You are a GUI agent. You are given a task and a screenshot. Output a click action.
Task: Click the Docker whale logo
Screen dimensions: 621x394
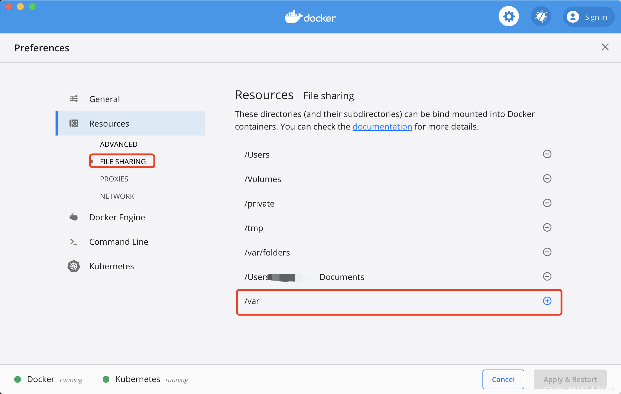pyautogui.click(x=310, y=17)
